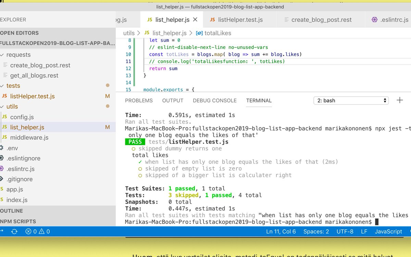Change file encoding UTF-8
Viewport: 411px width, 257px height.
(345, 232)
